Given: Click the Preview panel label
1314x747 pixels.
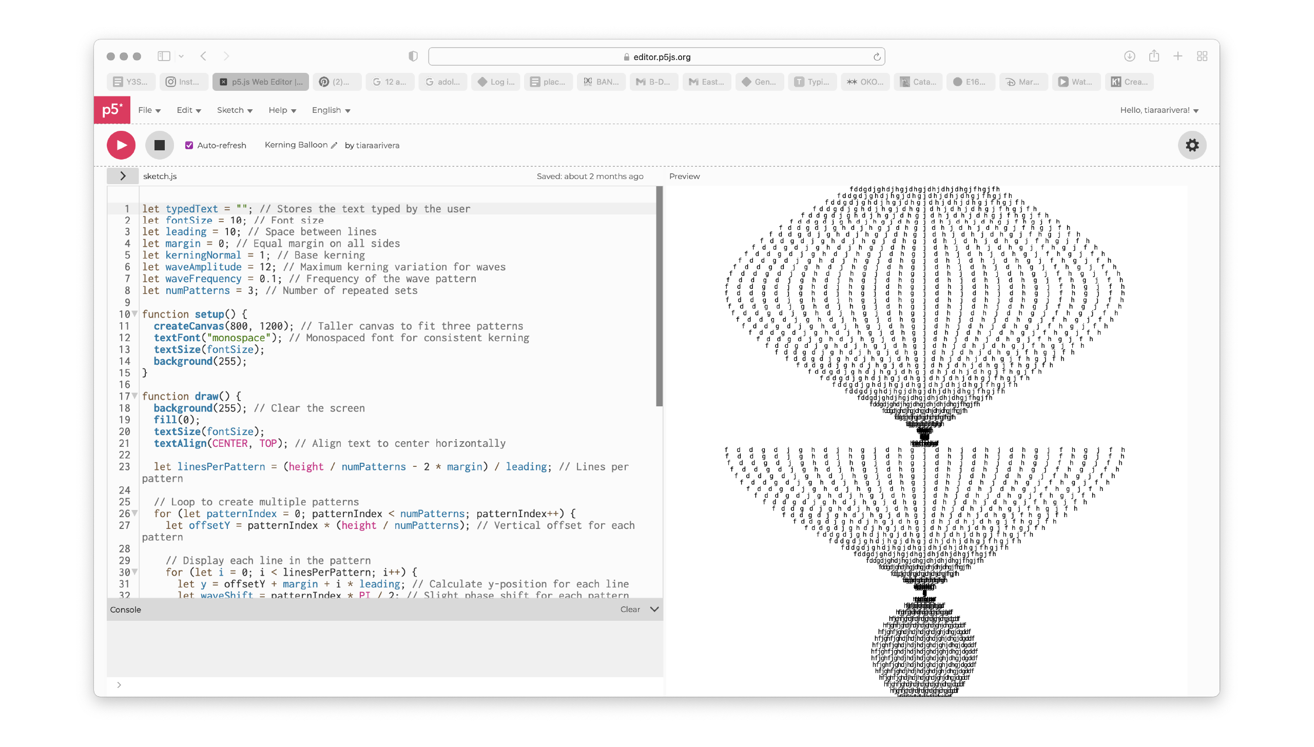Looking at the screenshot, I should (684, 176).
